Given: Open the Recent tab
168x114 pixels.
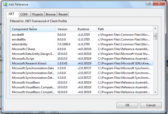Looking at the screenshot, I should point(63,14).
